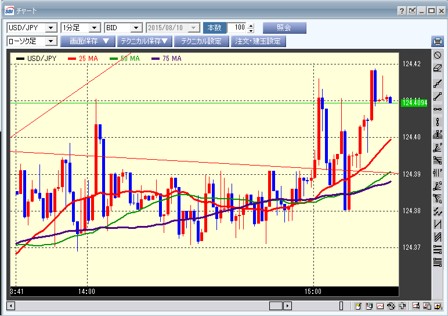Select the three horizontal lines tool
Screen dimensions: 448x316
pyautogui.click(x=438, y=250)
